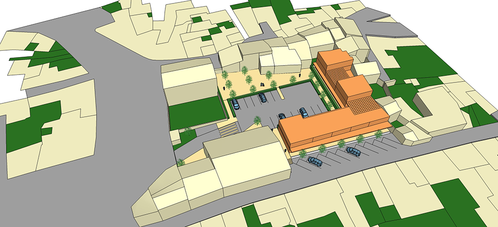The height and width of the screenshot is (227, 498).
Task: Click the pair of dark figures in the plaza
Action: click(262, 84)
